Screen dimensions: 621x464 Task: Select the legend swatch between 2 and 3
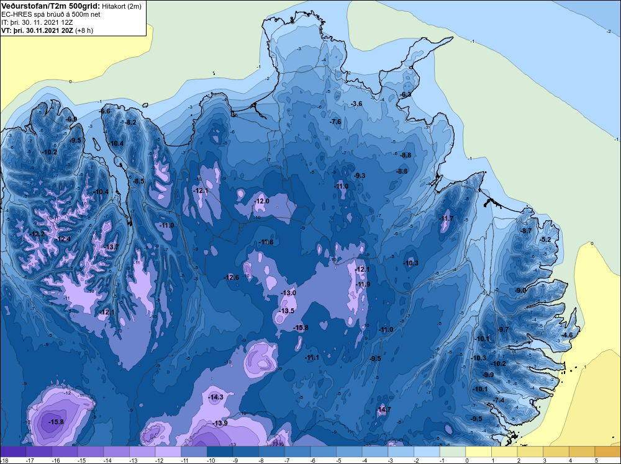530,452
